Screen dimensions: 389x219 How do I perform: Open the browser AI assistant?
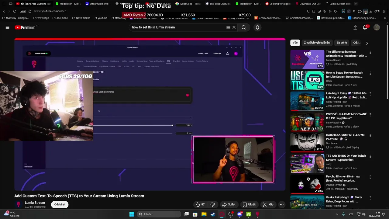[x=378, y=11]
